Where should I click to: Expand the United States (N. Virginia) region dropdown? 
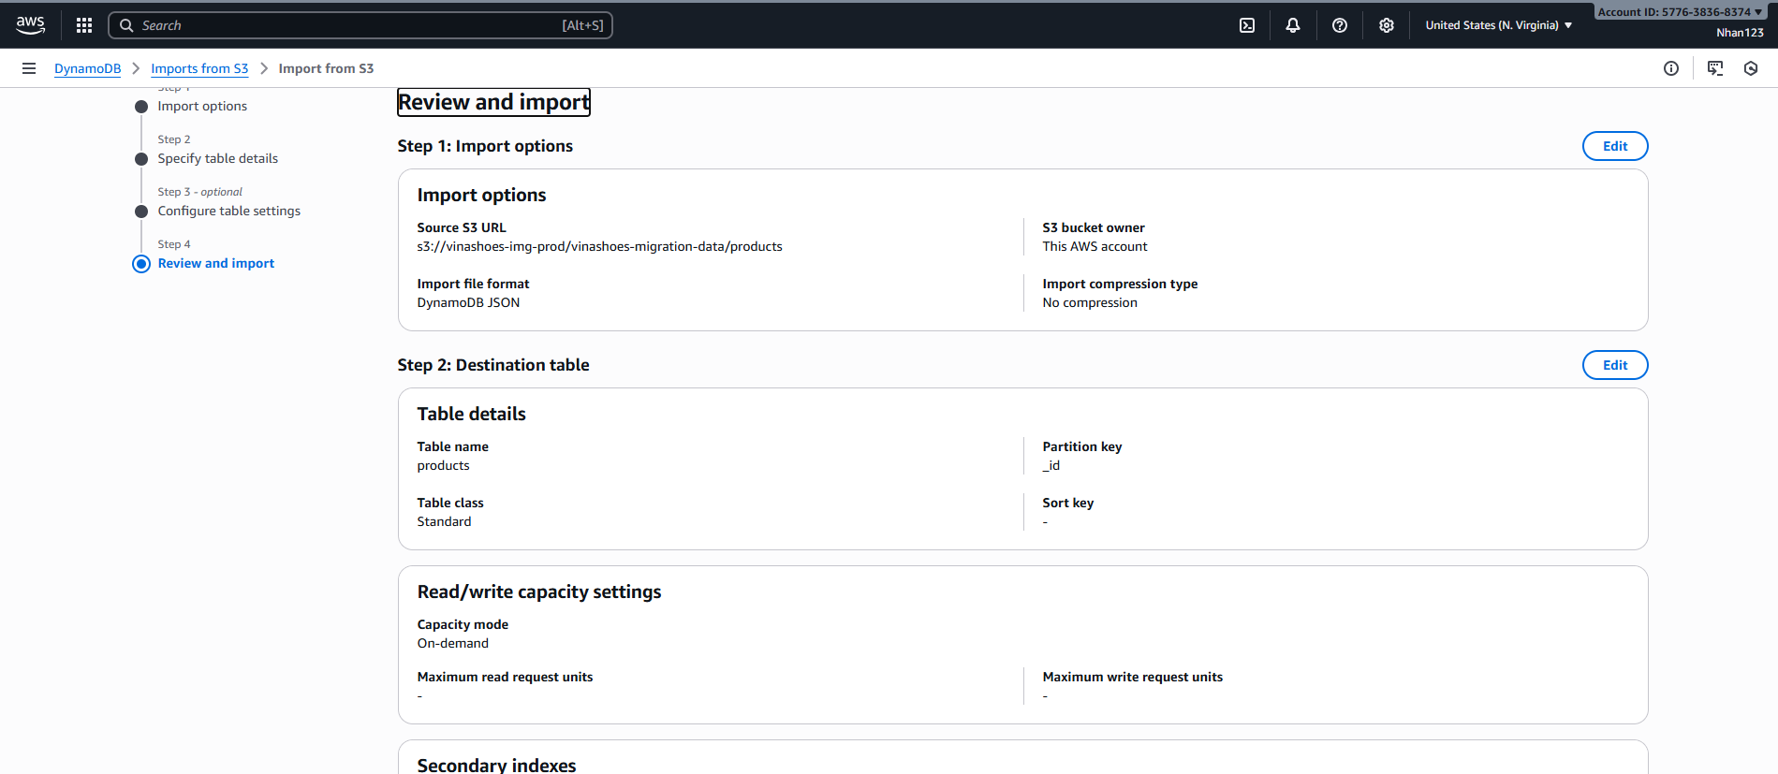[x=1498, y=25]
